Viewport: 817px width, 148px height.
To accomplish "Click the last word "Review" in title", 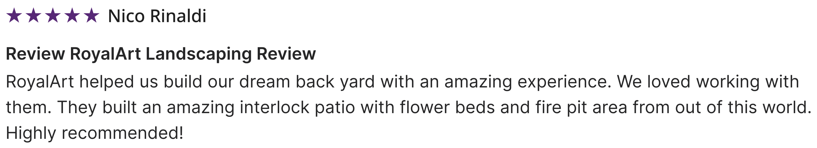I will [286, 54].
